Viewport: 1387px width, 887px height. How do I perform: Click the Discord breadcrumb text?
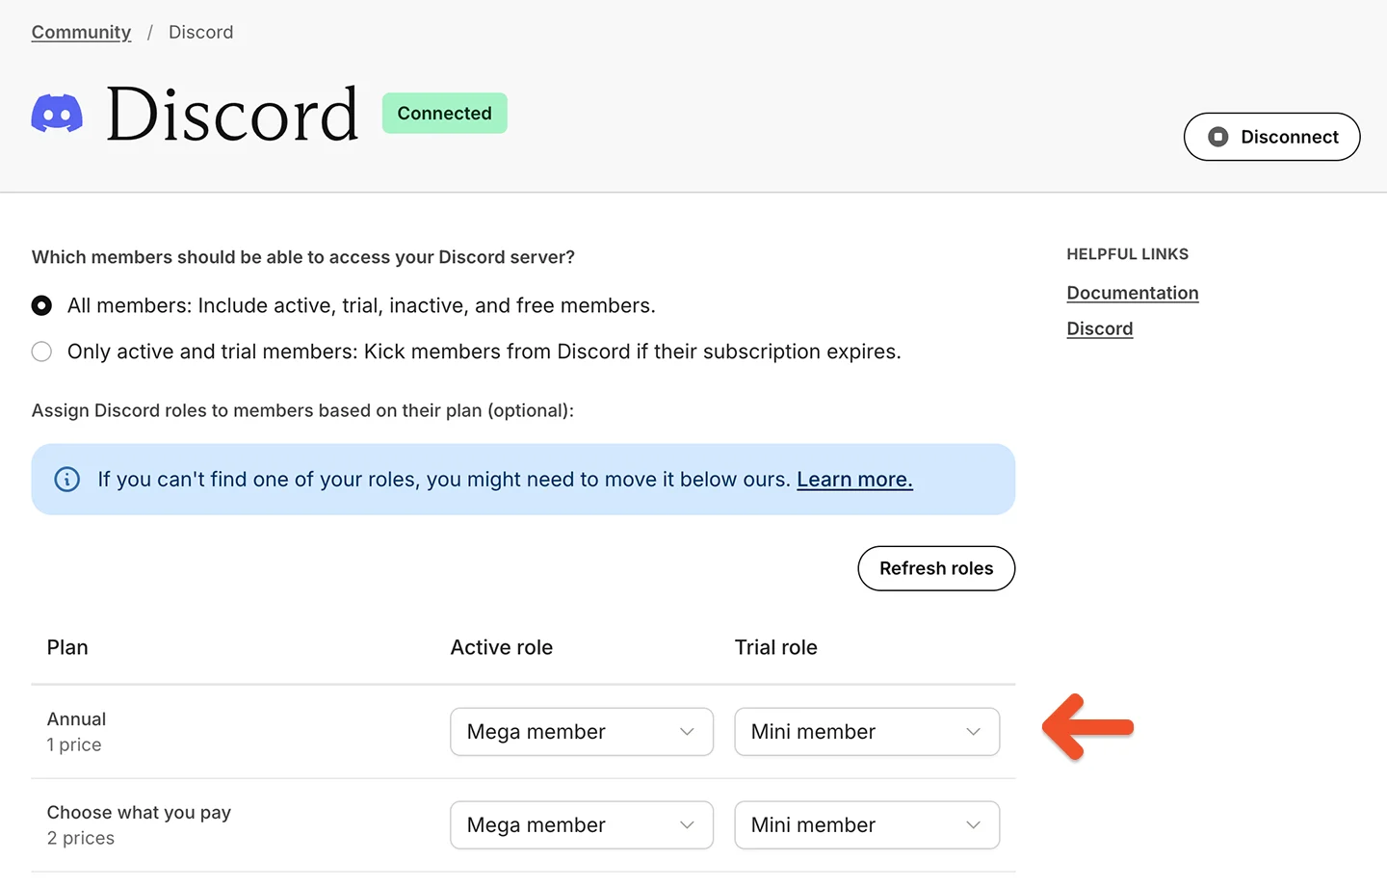point(200,32)
